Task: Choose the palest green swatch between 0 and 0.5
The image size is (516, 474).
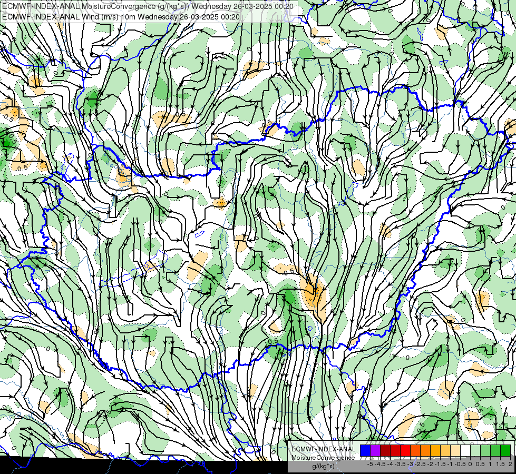Action: click(475, 451)
